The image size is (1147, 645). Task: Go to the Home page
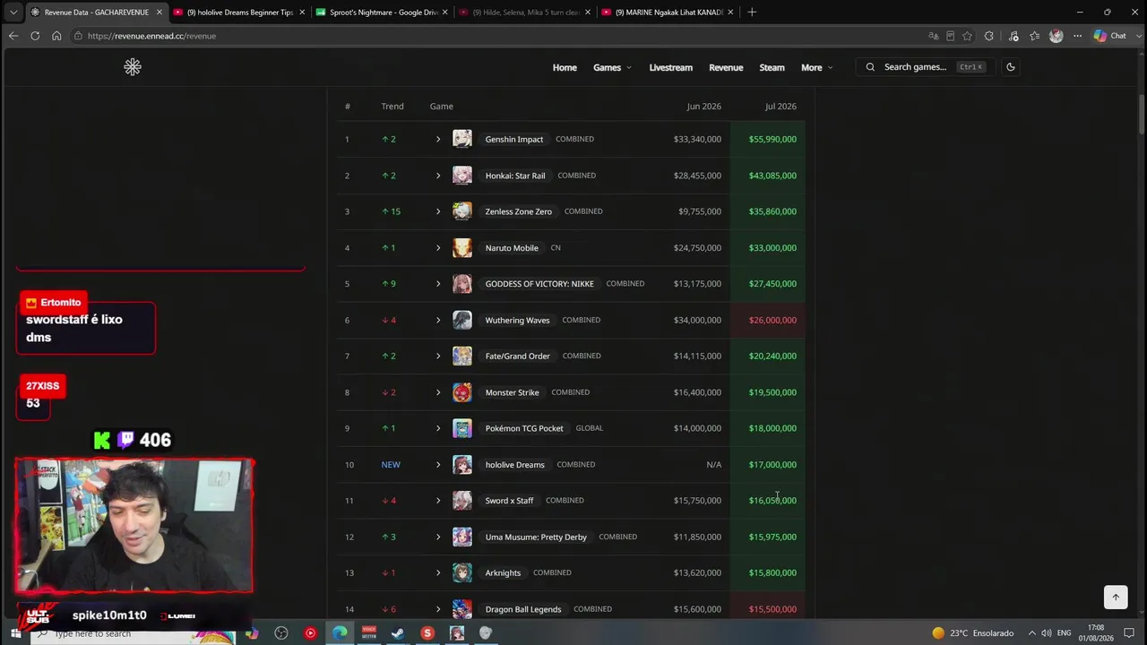pyautogui.click(x=565, y=67)
